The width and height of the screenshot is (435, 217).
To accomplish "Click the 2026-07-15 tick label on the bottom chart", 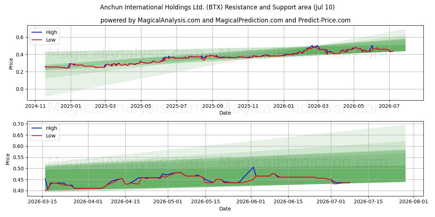I will [x=368, y=202].
